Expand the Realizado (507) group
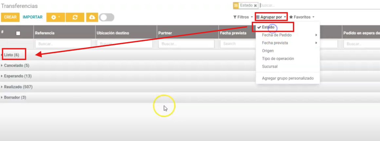 [x=18, y=87]
